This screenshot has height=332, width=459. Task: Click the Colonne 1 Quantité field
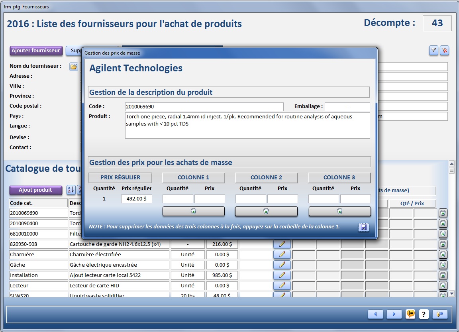click(178, 199)
